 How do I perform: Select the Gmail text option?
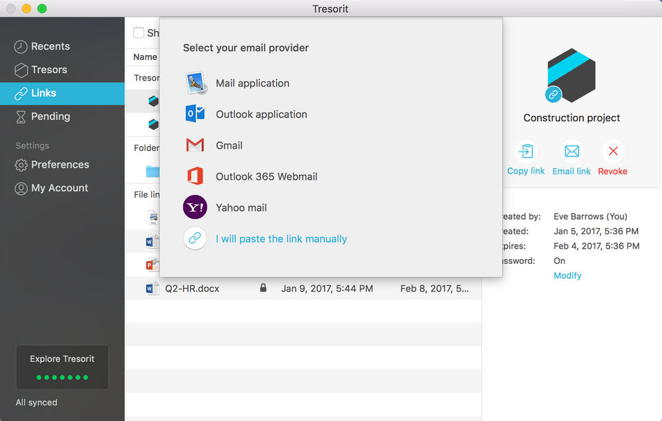(229, 145)
